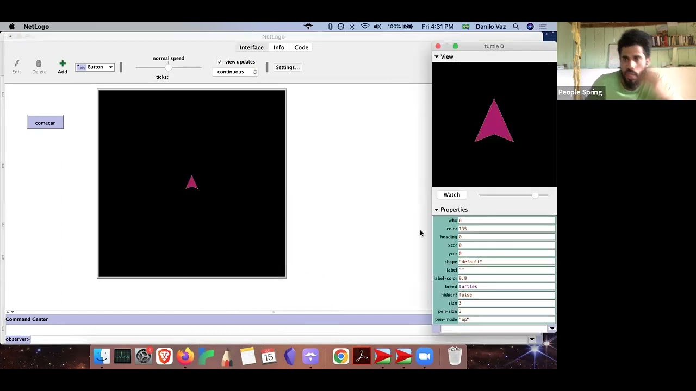Launch Firefox from the dock
Image resolution: width=696 pixels, height=391 pixels.
(185, 356)
